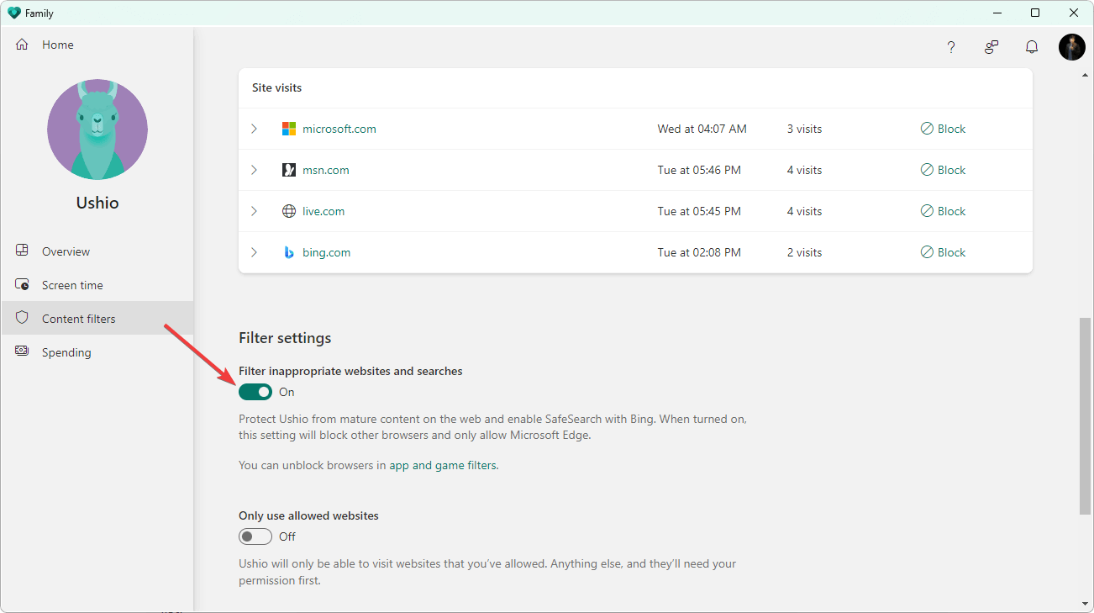
Task: Block live.com
Action: [x=944, y=211]
